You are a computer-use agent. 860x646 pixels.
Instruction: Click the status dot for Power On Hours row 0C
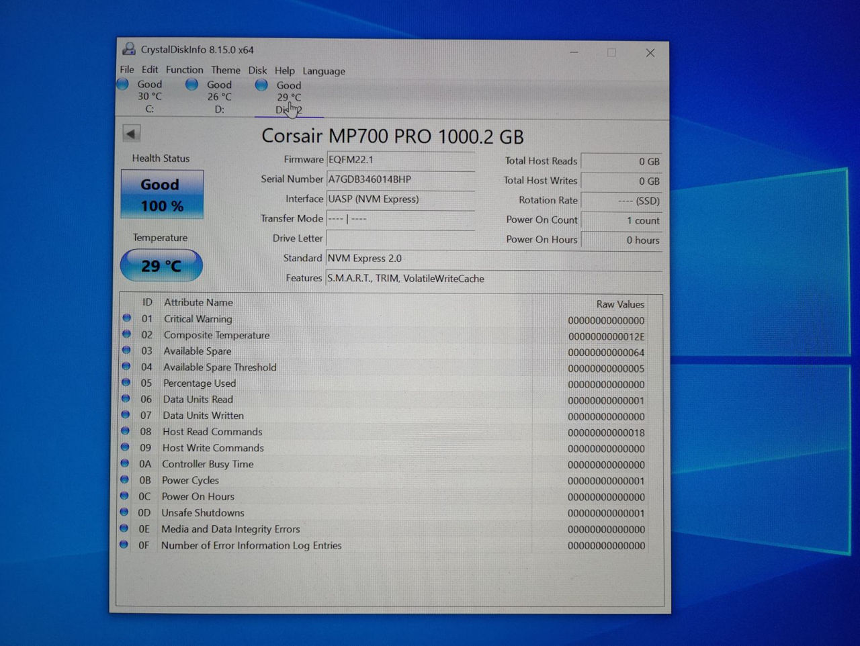124,496
